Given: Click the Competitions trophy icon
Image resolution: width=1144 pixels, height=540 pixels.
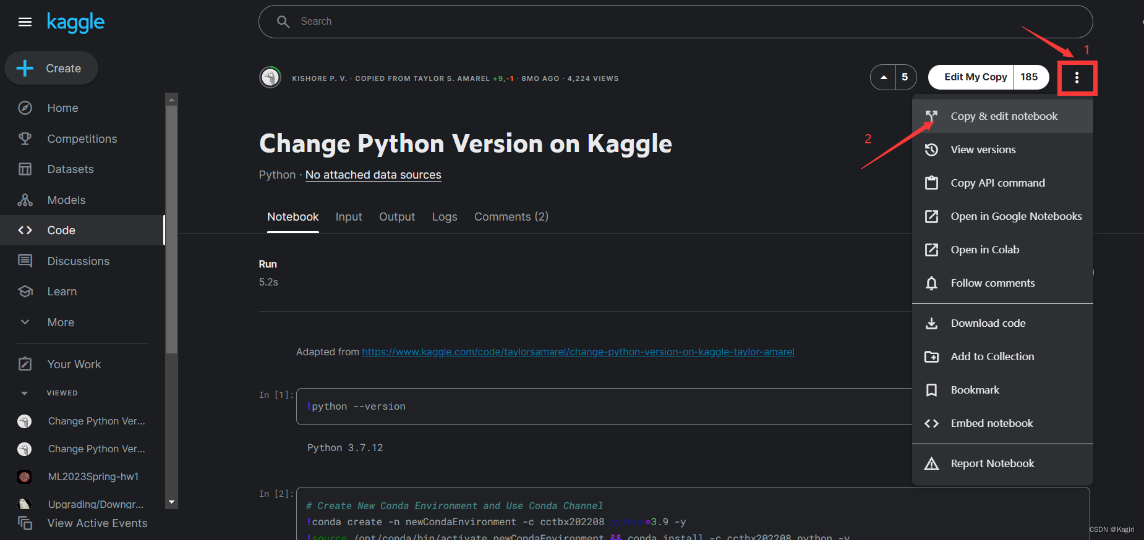Looking at the screenshot, I should [25, 139].
